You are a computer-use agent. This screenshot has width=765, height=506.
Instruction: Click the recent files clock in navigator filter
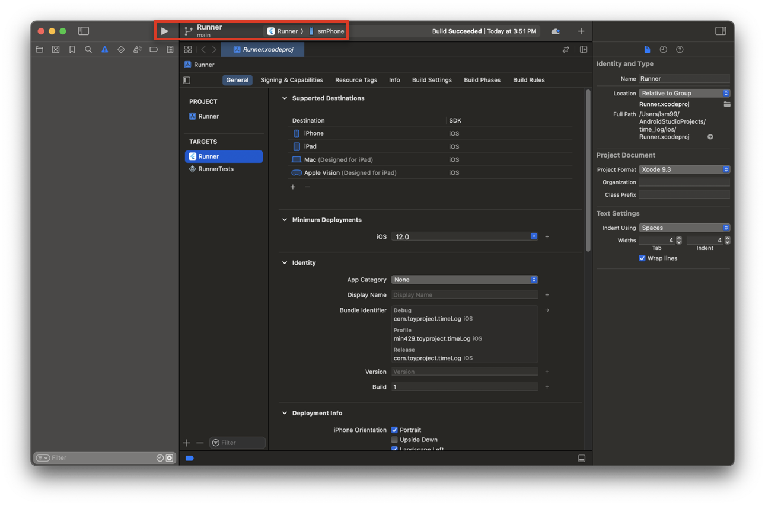coord(160,458)
